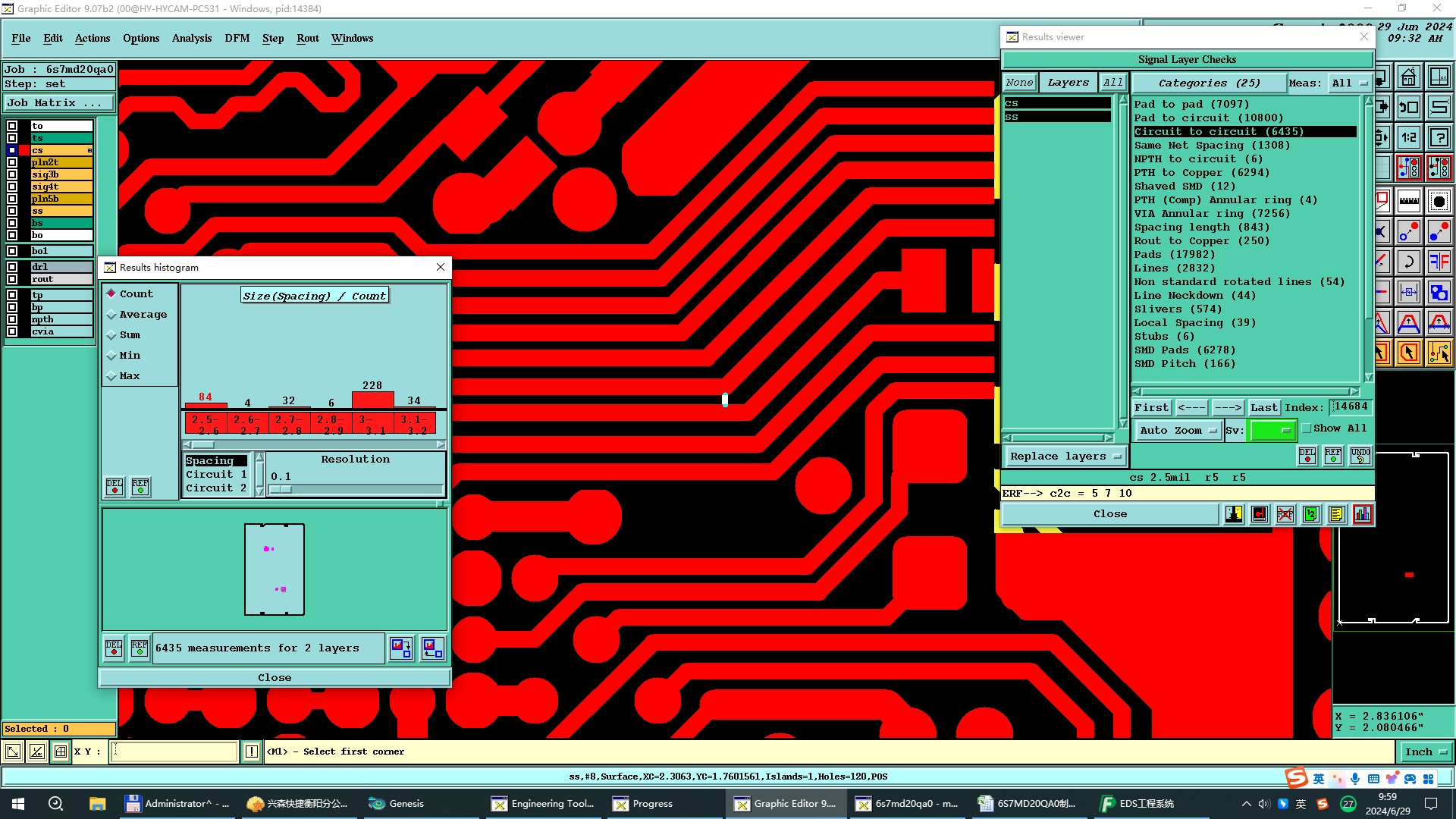Click the 228 count histogram bar

[372, 400]
